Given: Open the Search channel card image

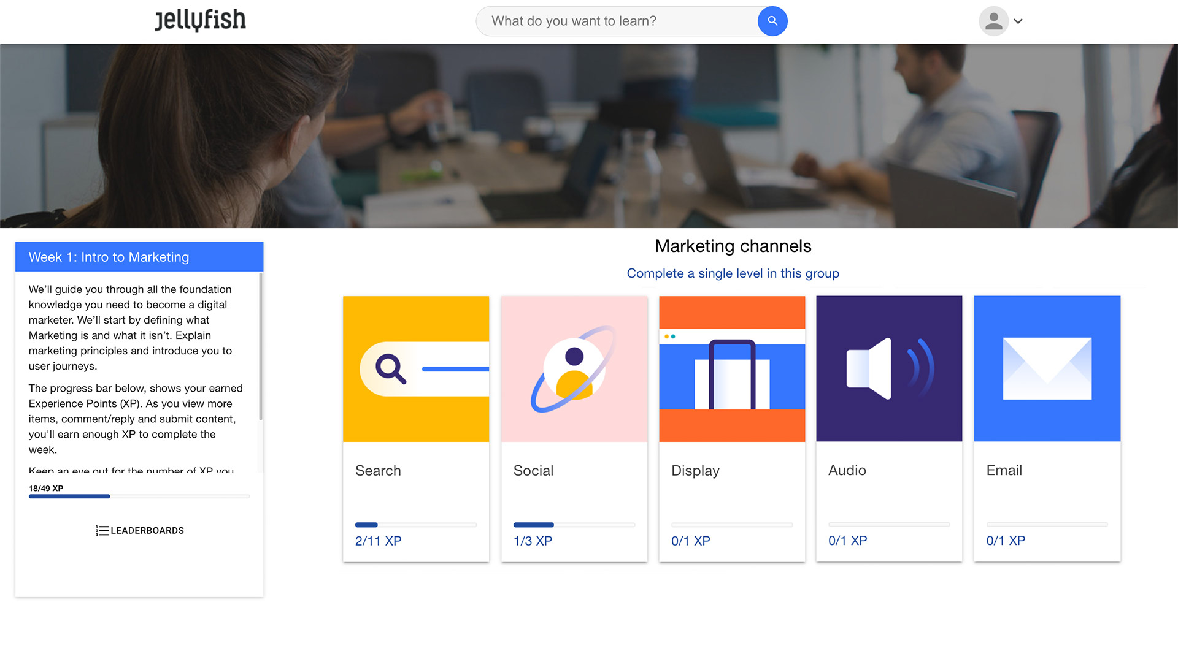Looking at the screenshot, I should (416, 369).
